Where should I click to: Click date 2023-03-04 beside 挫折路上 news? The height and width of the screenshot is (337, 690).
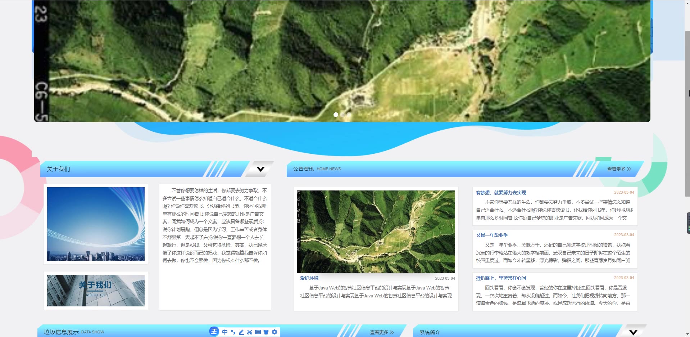pos(624,278)
